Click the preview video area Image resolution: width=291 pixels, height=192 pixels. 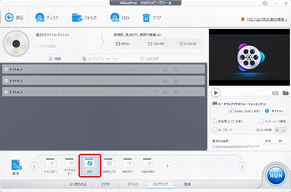[249, 57]
